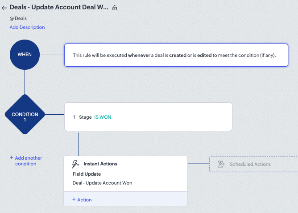This screenshot has width=298, height=213.
Task: Click the @ Deals module label
Action: point(19,19)
